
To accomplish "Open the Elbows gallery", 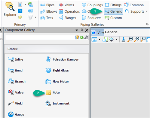I will [49, 11].
